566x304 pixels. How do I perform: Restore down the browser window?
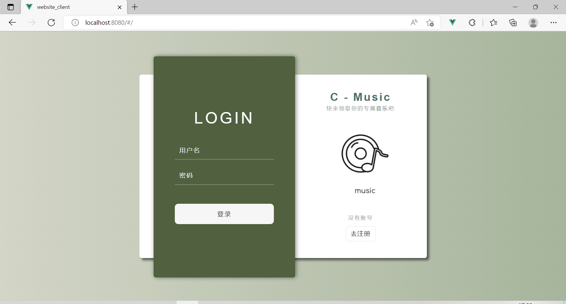tap(535, 7)
